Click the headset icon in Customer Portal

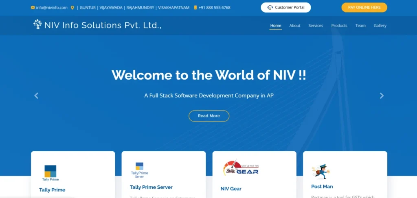click(270, 7)
